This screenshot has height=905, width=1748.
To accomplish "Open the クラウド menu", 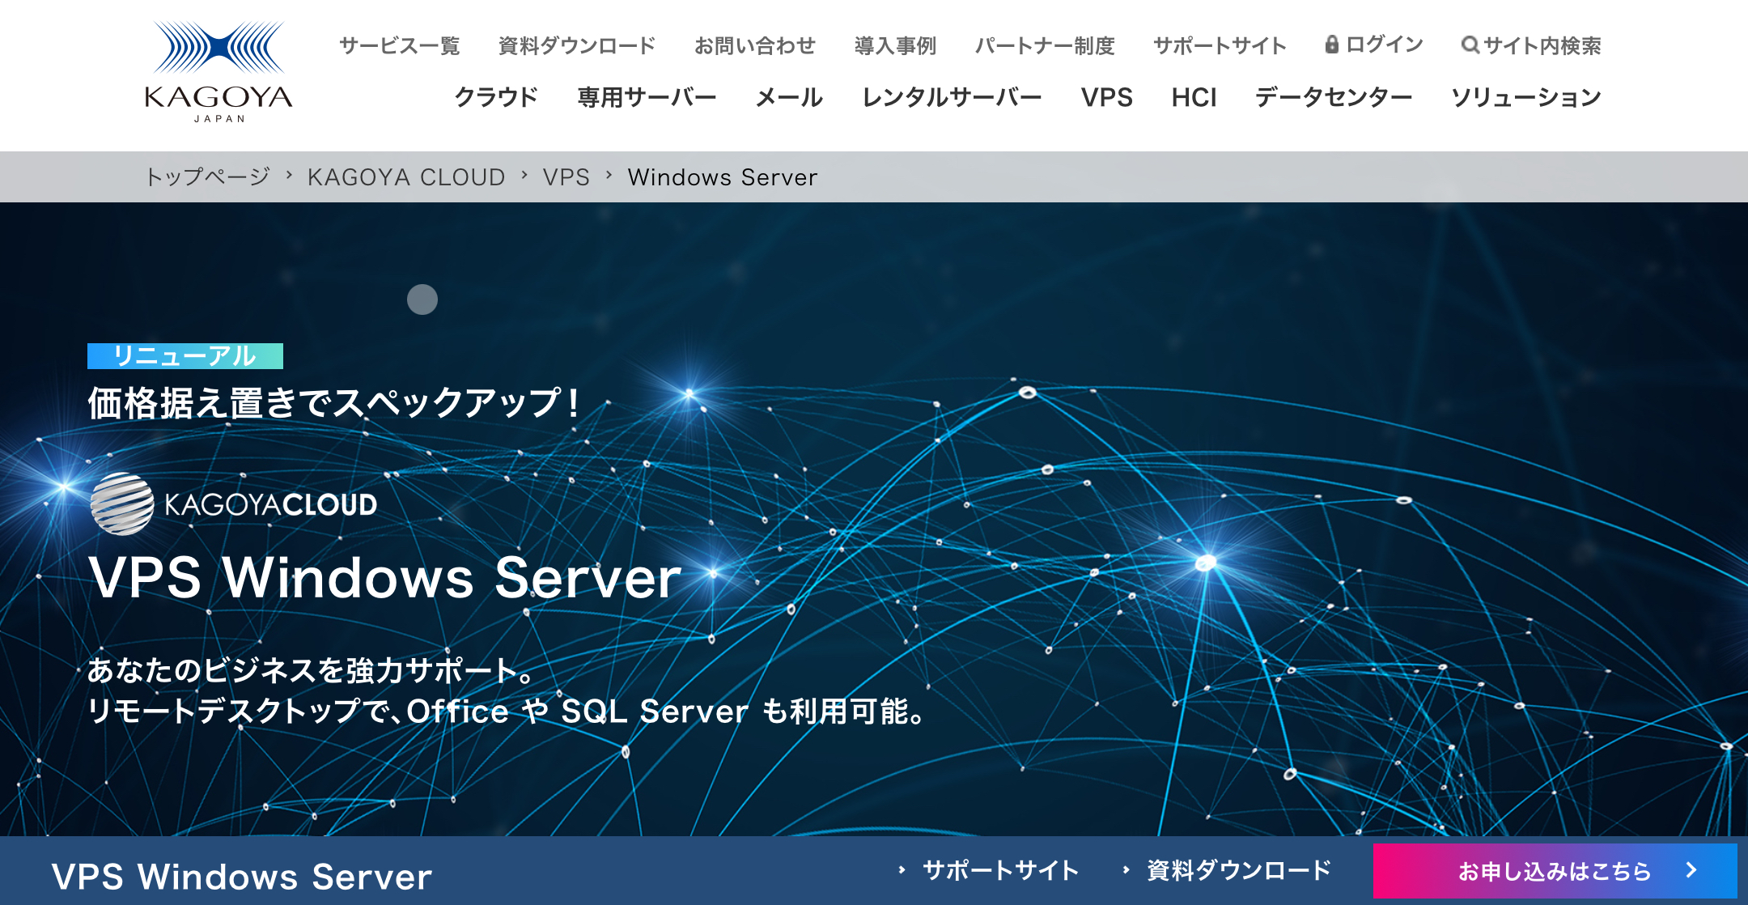I will tap(496, 97).
